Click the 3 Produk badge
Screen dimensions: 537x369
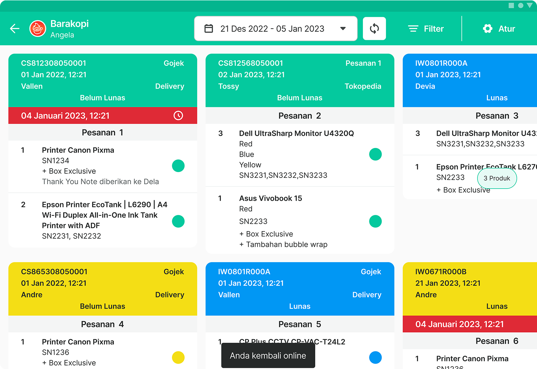click(x=497, y=178)
